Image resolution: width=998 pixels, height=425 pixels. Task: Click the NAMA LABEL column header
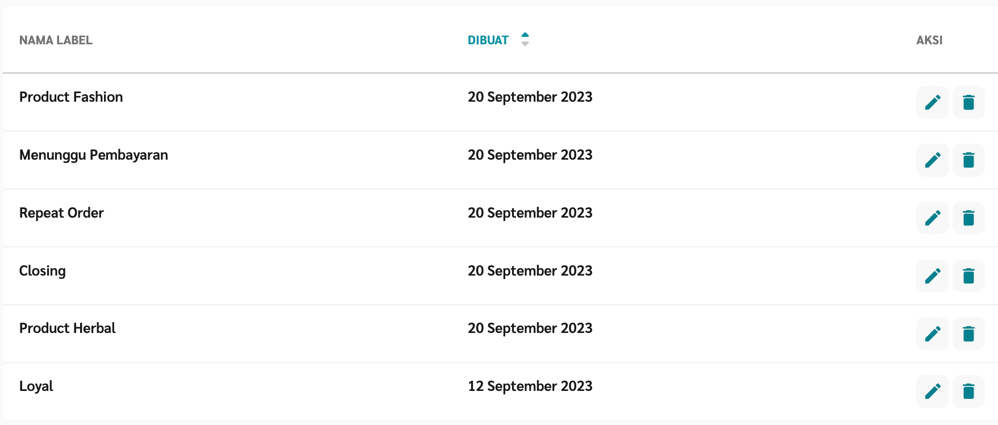click(x=56, y=40)
